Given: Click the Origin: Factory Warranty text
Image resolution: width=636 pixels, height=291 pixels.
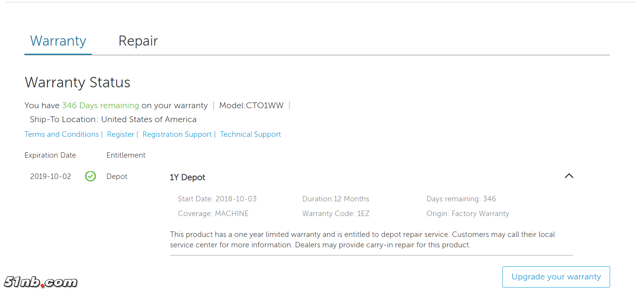Looking at the screenshot, I should click(x=468, y=214).
